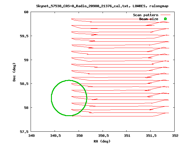Click the x-axis tick label 350.5
The width and height of the screenshot is (192, 144).
(103, 136)
